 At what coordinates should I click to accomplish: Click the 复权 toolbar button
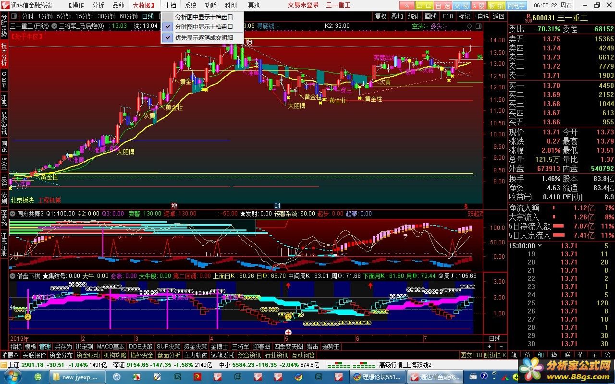pos(381,16)
